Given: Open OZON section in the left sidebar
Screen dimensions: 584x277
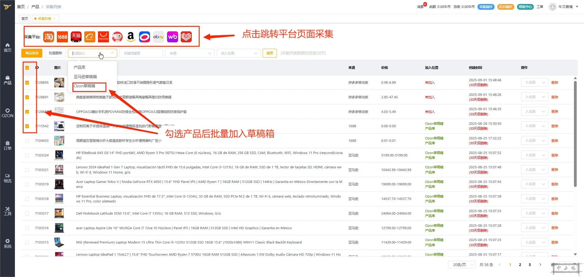Looking at the screenshot, I should pyautogui.click(x=8, y=113).
